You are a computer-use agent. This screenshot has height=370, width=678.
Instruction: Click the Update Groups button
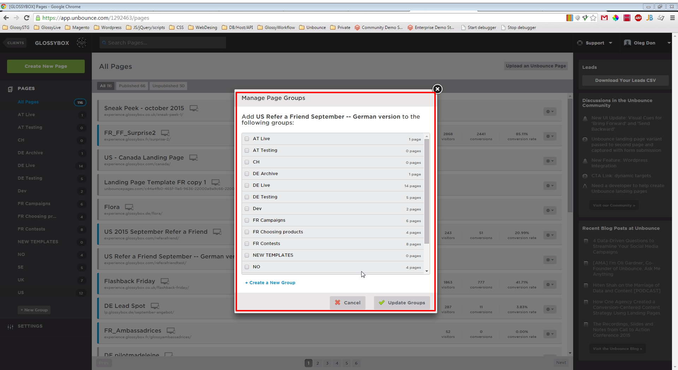tap(402, 303)
